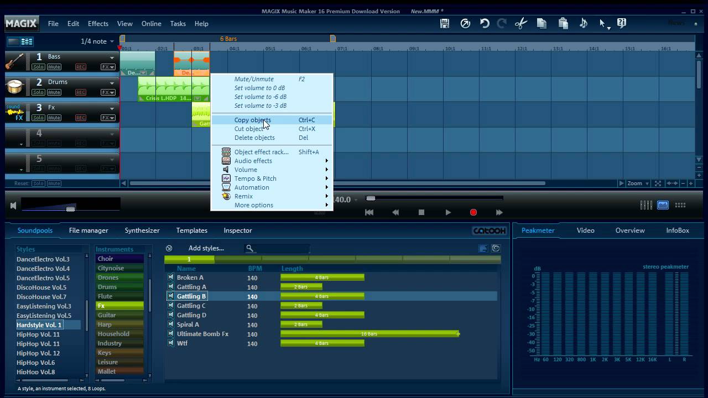This screenshot has width=708, height=398.
Task: Arm REC on Bass track
Action: (x=81, y=67)
